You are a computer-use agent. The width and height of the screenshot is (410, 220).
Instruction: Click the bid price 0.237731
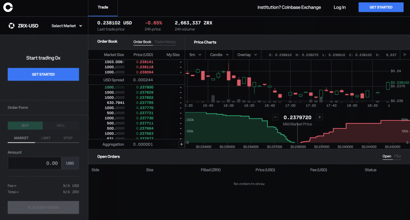[144, 113]
